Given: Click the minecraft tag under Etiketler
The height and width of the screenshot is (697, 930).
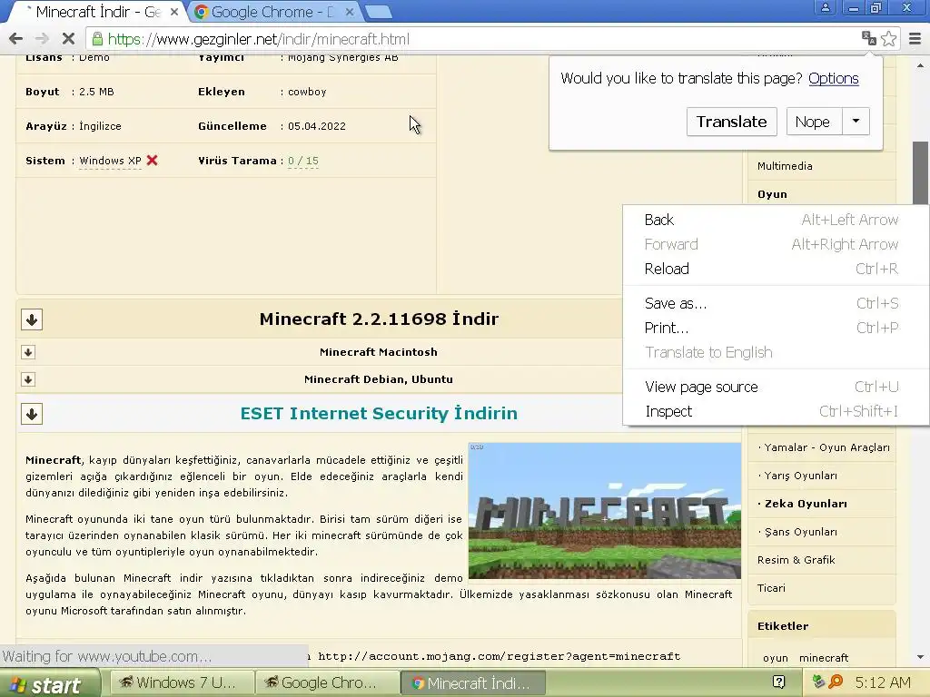Looking at the screenshot, I should (x=823, y=658).
